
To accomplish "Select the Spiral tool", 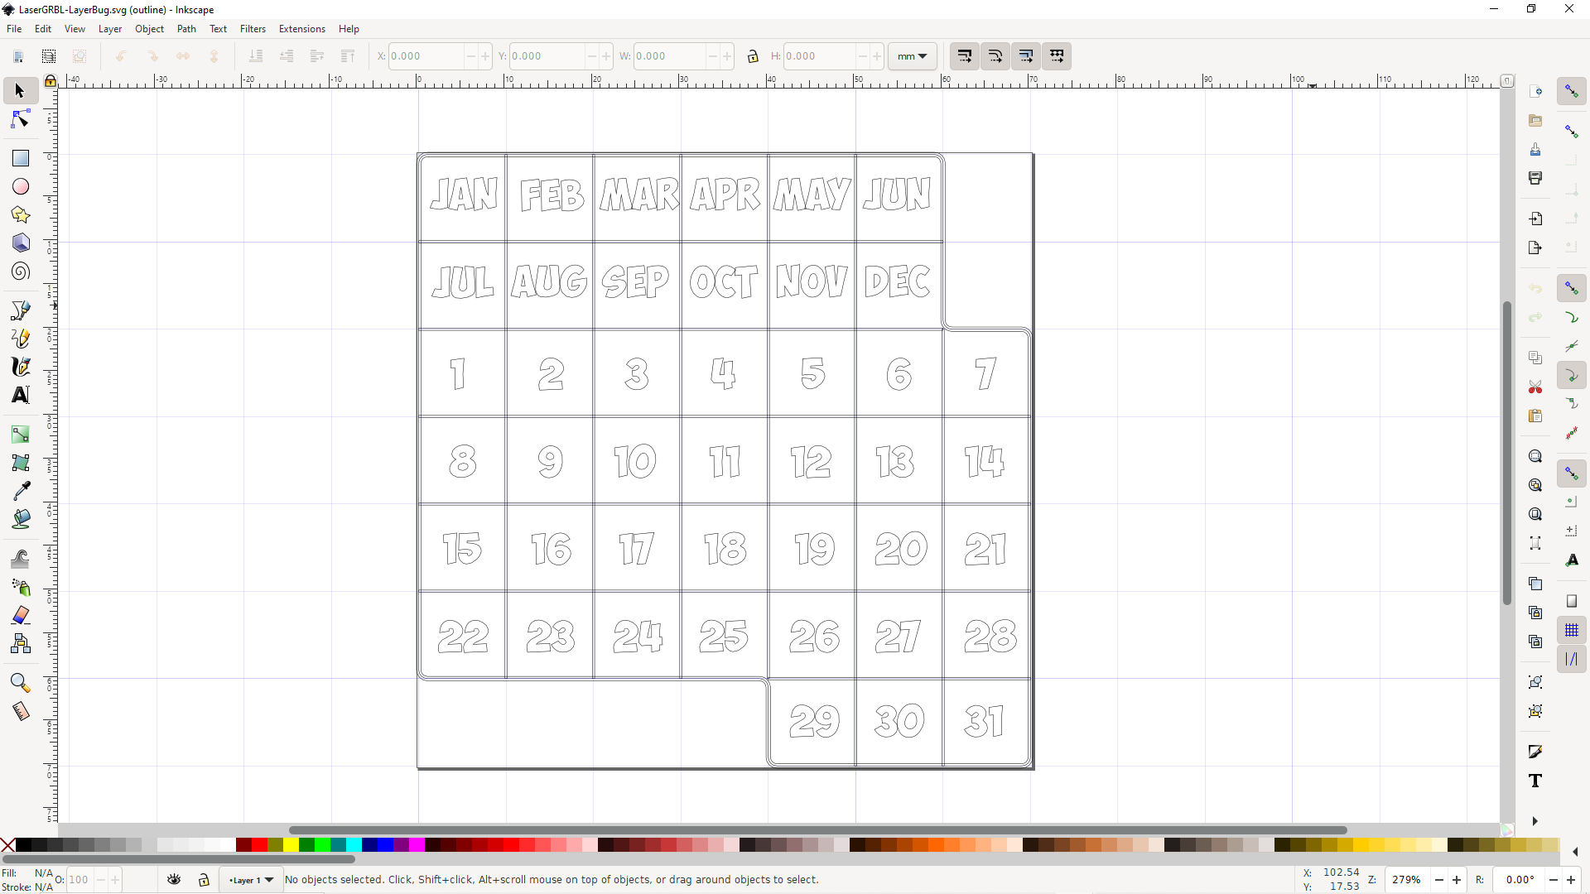I will coord(21,272).
